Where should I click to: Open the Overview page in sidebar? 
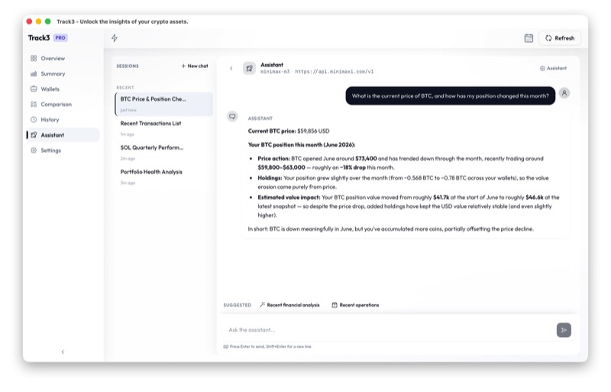pyautogui.click(x=63, y=59)
